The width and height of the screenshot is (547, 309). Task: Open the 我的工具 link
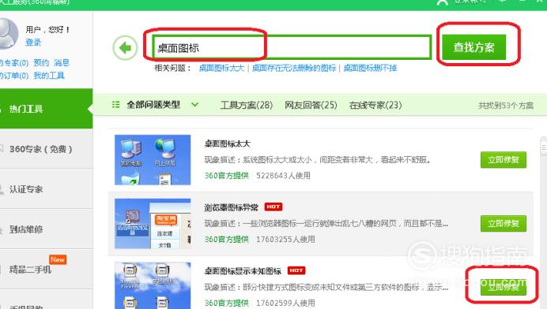click(49, 75)
